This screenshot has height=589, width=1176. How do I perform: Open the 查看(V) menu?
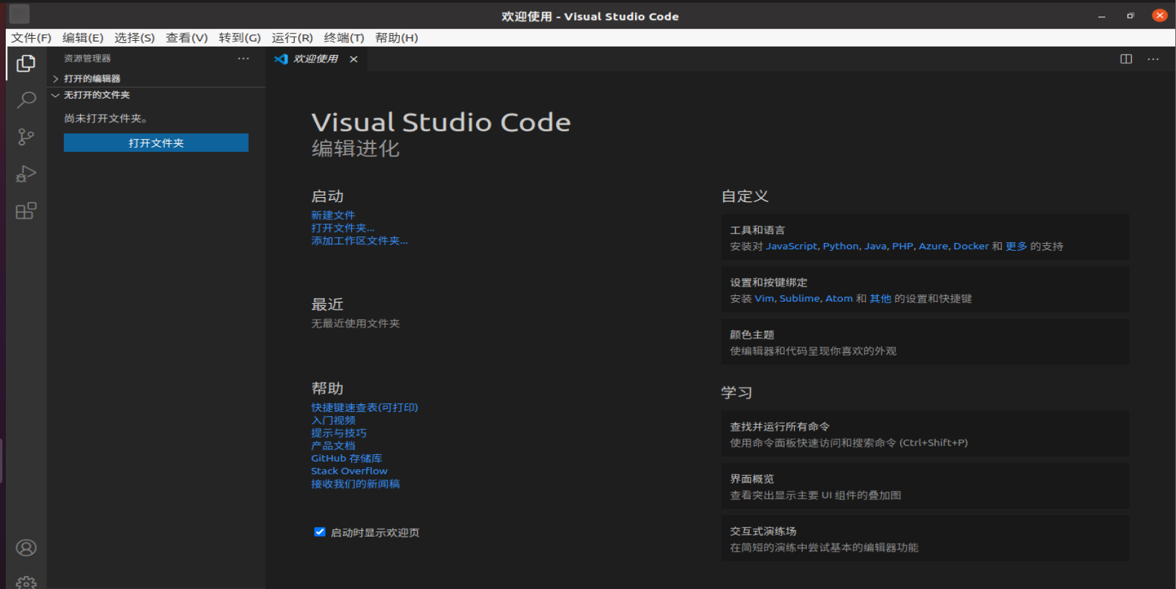tap(186, 37)
